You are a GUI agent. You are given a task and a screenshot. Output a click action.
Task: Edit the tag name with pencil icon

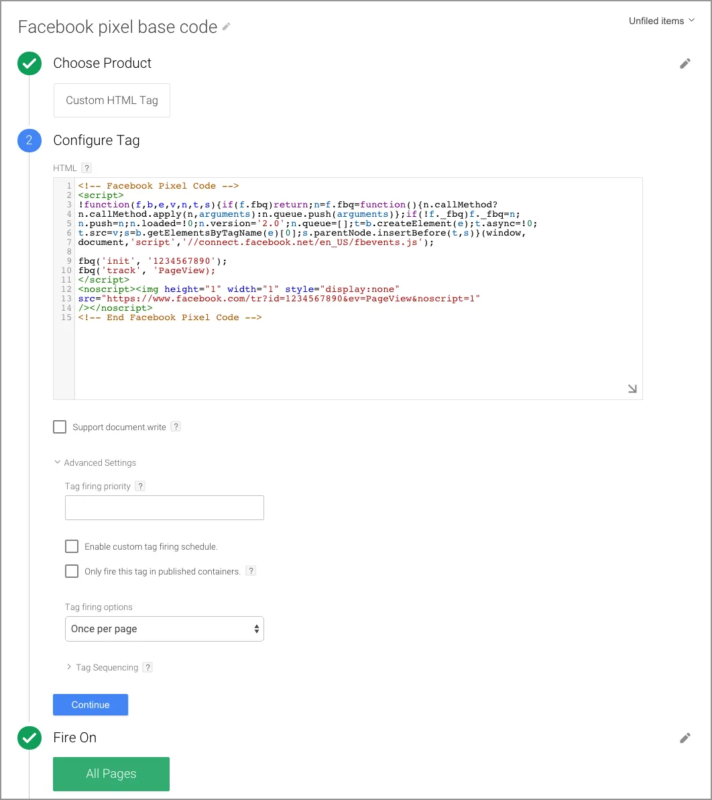pyautogui.click(x=227, y=27)
